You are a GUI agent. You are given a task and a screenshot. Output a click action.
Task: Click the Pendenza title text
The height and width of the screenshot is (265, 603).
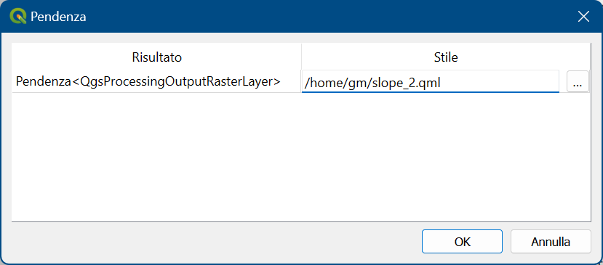point(58,17)
